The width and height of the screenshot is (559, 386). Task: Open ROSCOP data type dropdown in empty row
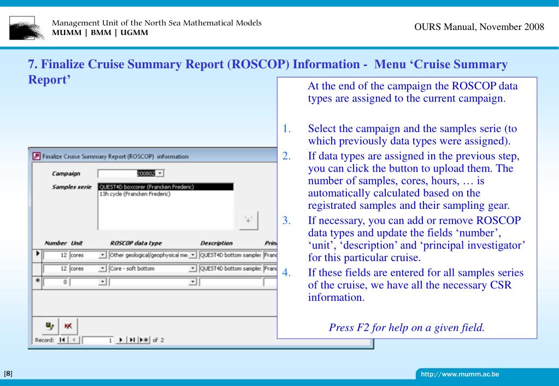point(192,282)
